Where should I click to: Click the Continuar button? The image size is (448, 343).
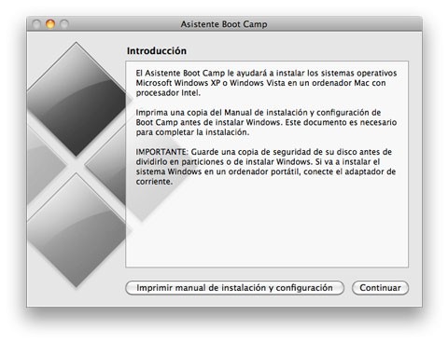point(380,288)
